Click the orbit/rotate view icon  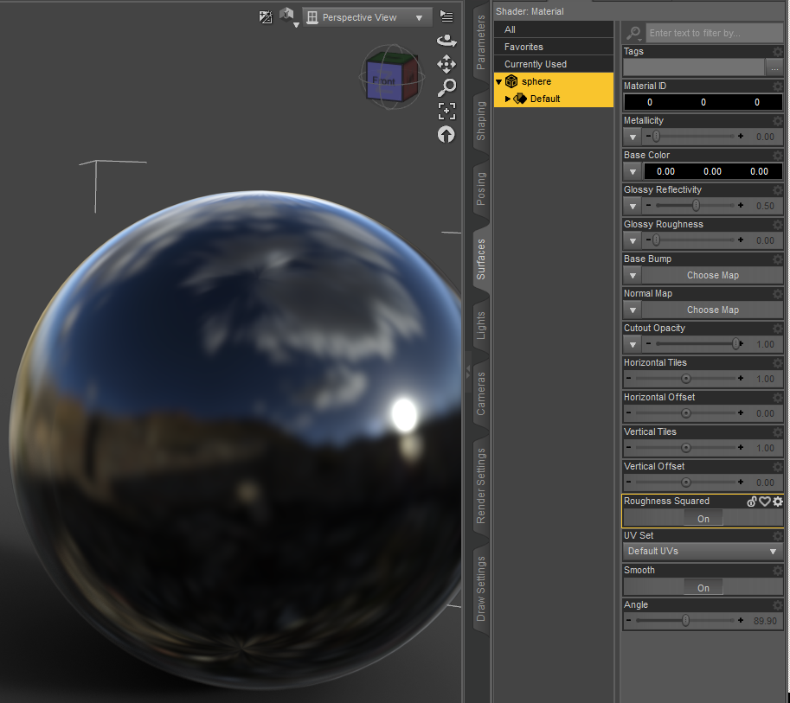(446, 41)
